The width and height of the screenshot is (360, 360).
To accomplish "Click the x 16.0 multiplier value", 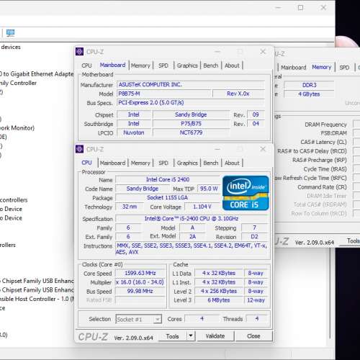I will 140,282.
